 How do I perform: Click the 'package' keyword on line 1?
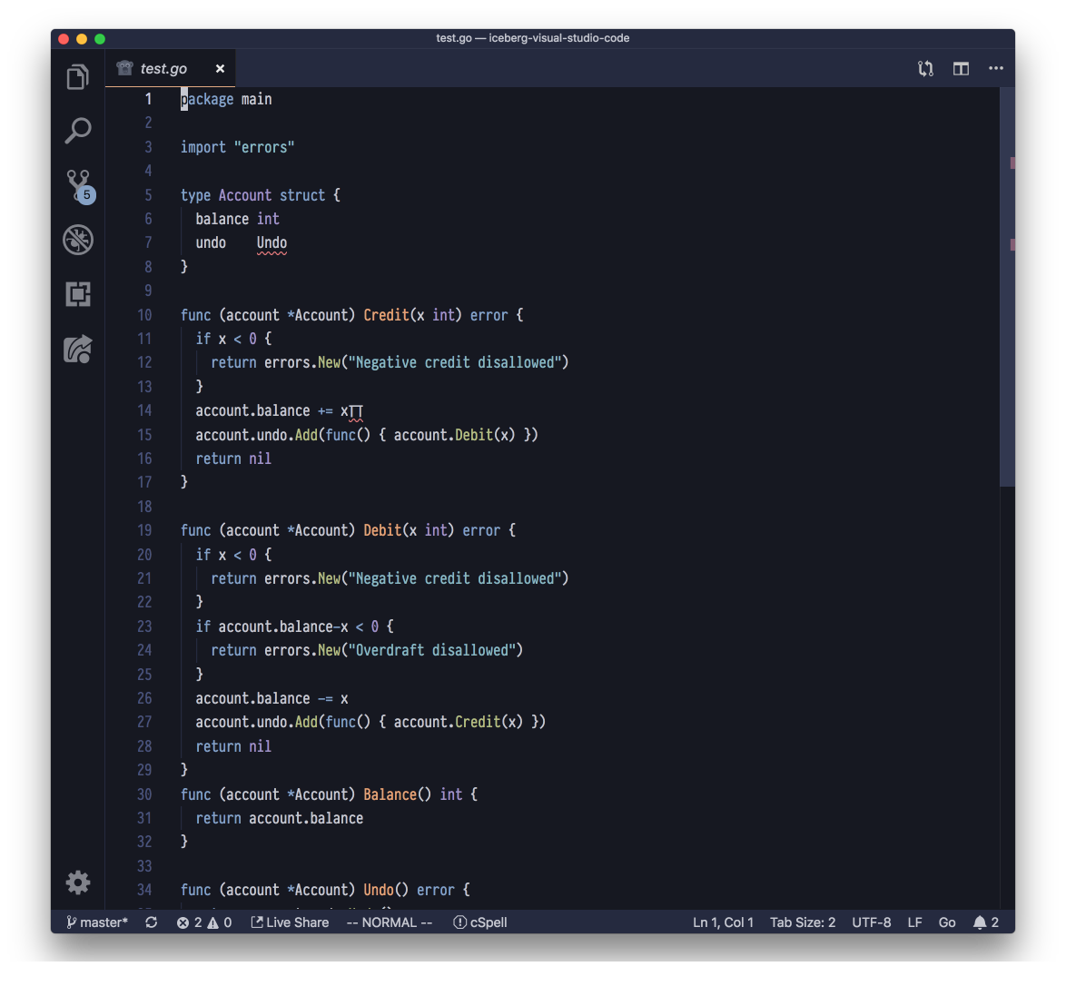(x=207, y=99)
